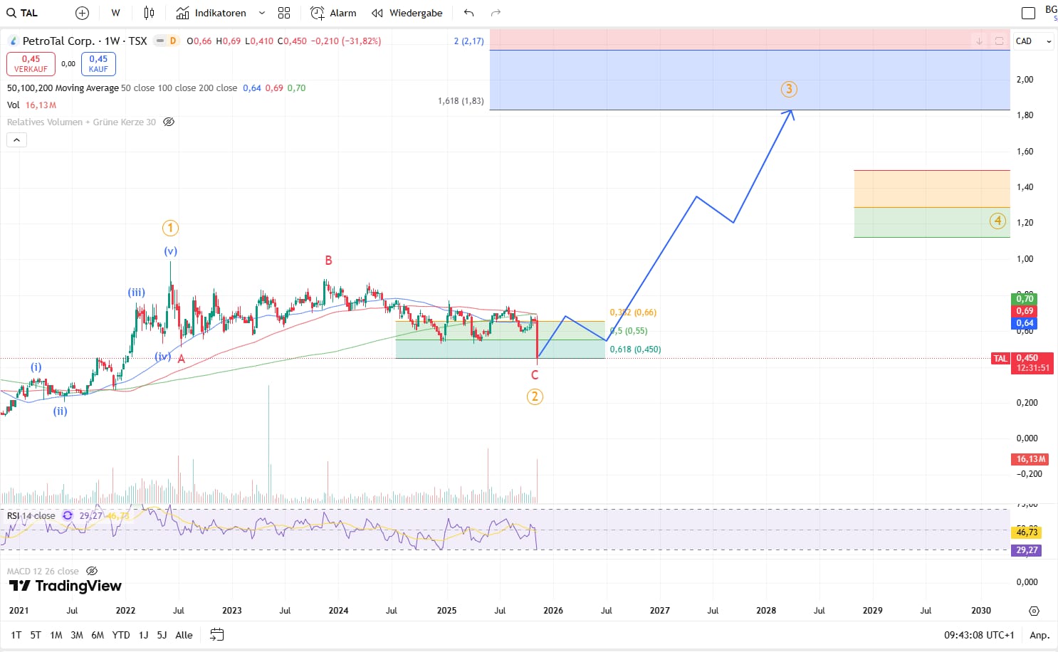The height and width of the screenshot is (652, 1058).
Task: Select the circled wave 1 label
Action: pyautogui.click(x=170, y=228)
